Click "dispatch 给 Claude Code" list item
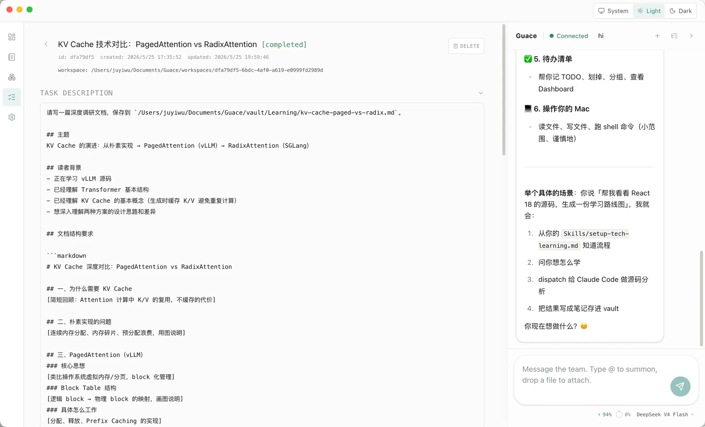The height and width of the screenshot is (427, 705). tap(593, 285)
